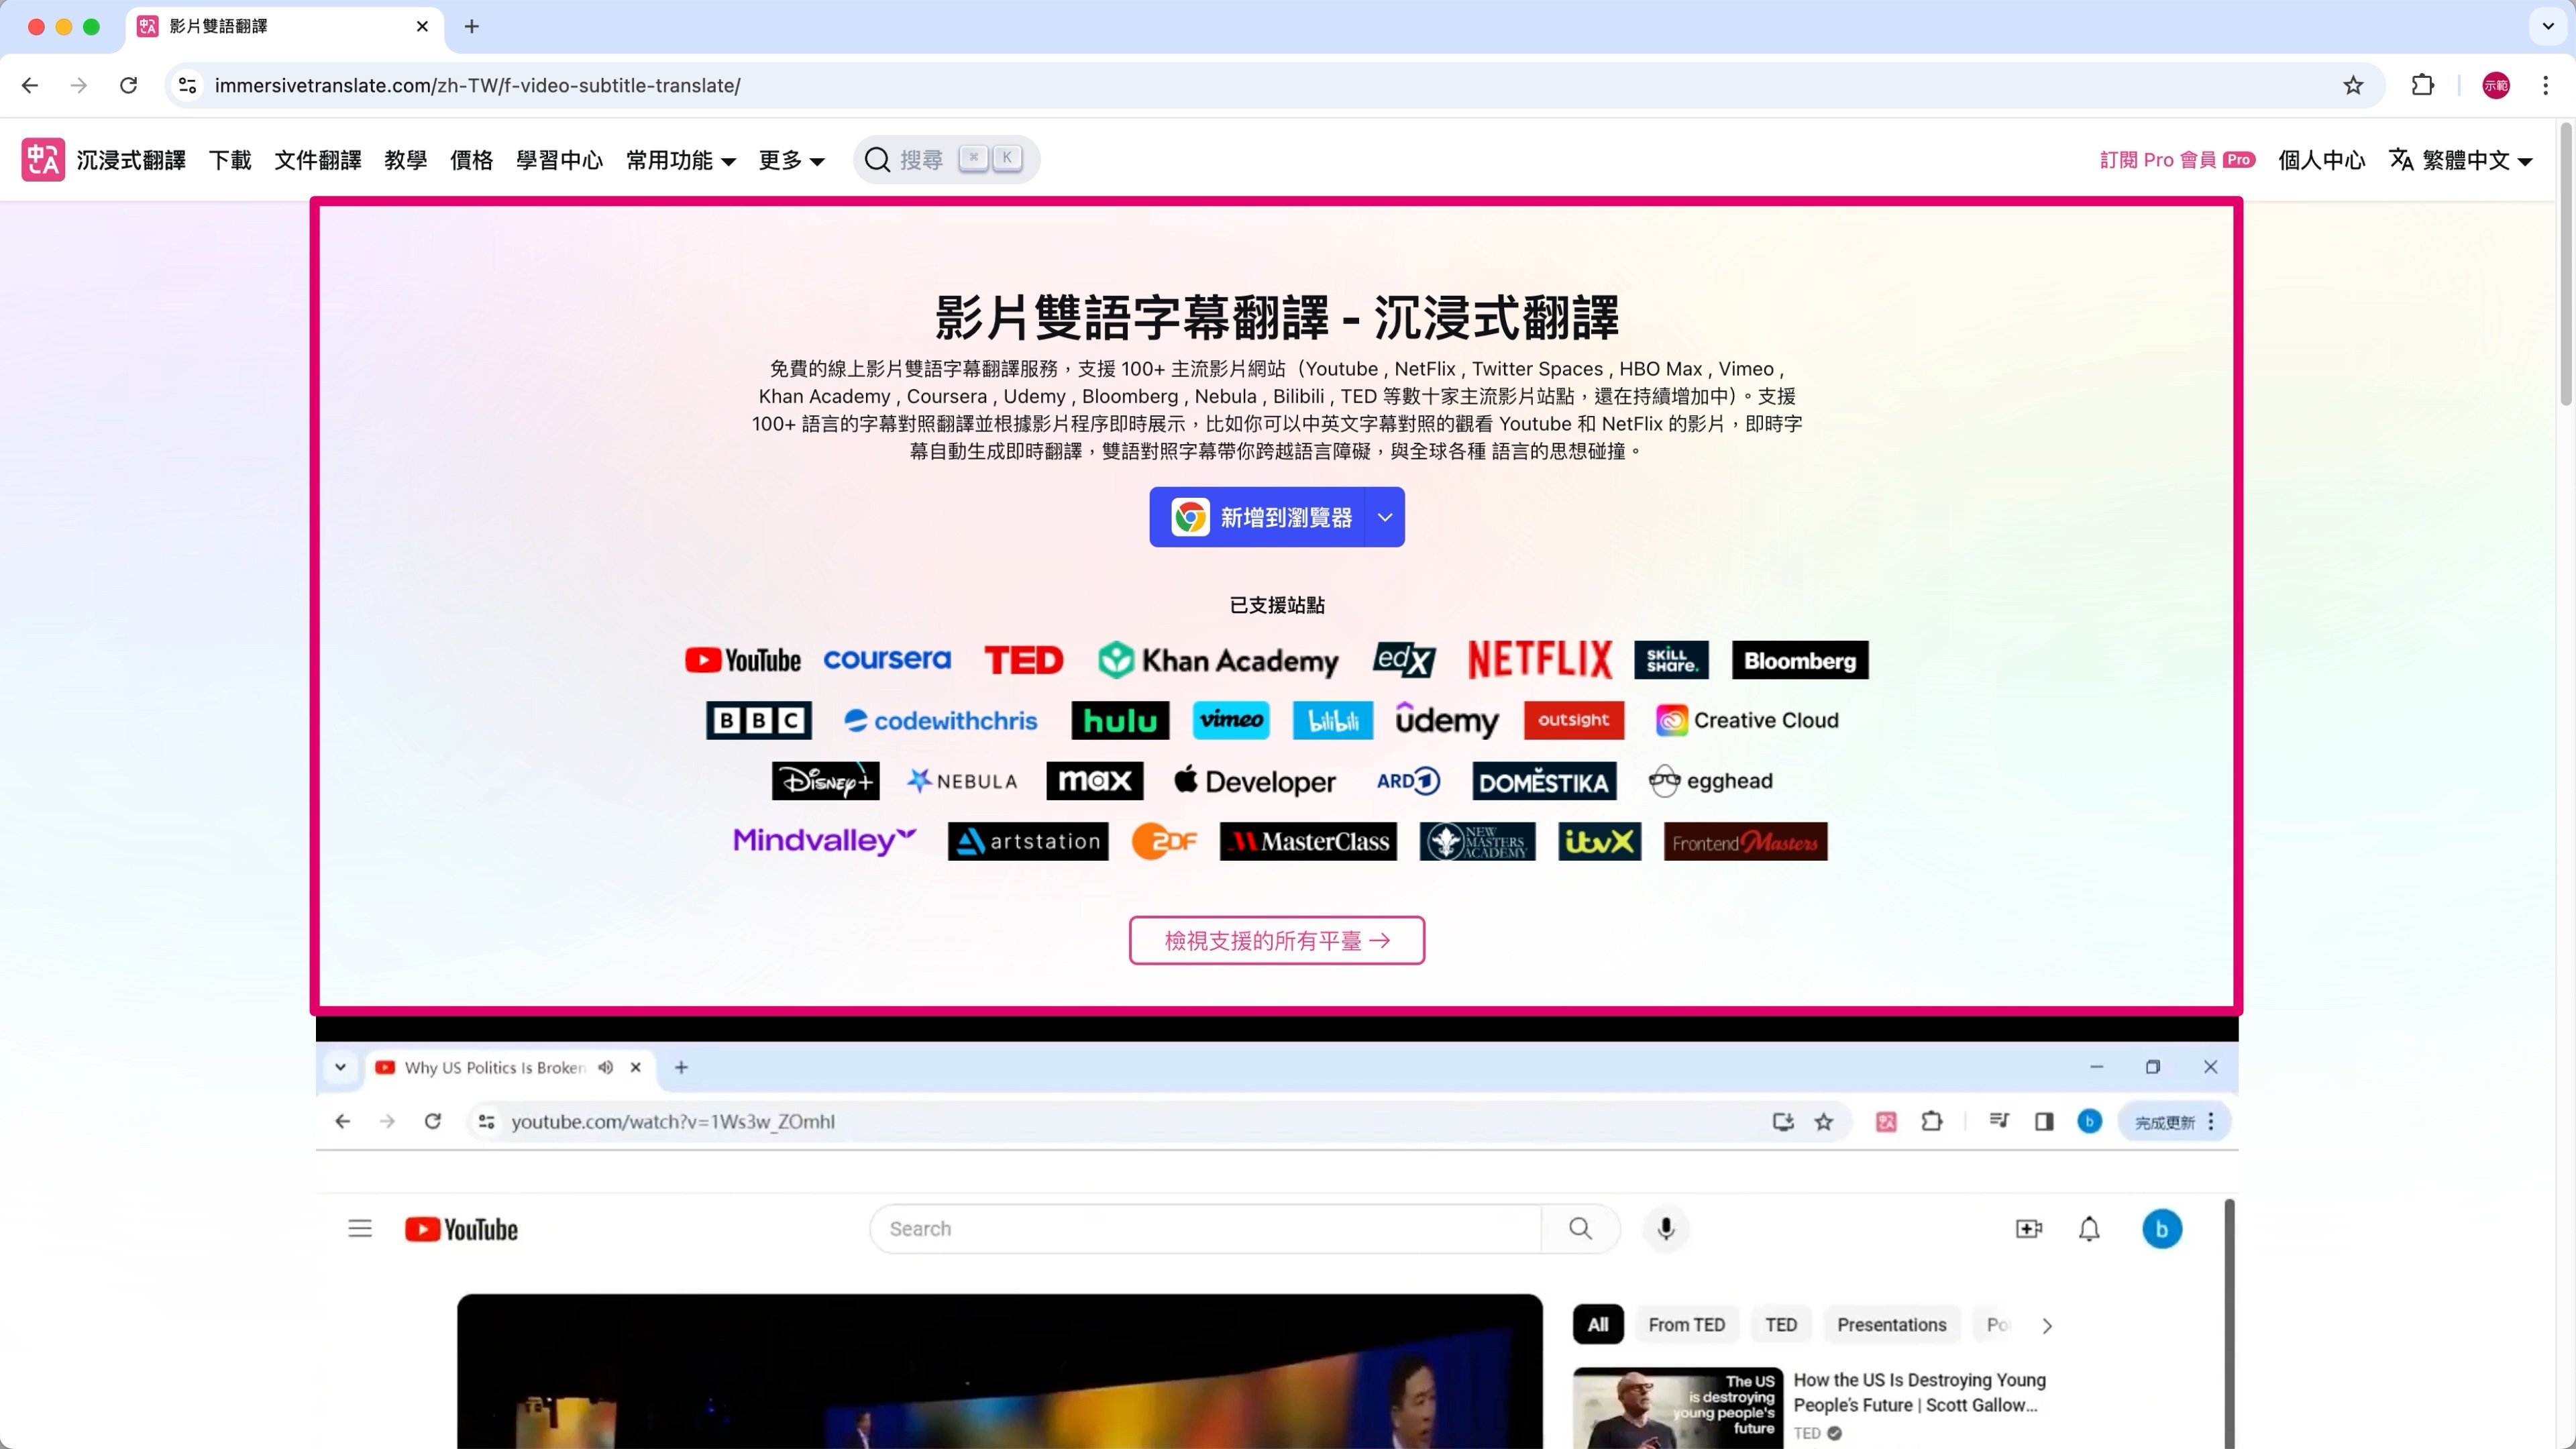Click the Frontend Masters logo
This screenshot has width=2576, height=1449.
[1746, 841]
